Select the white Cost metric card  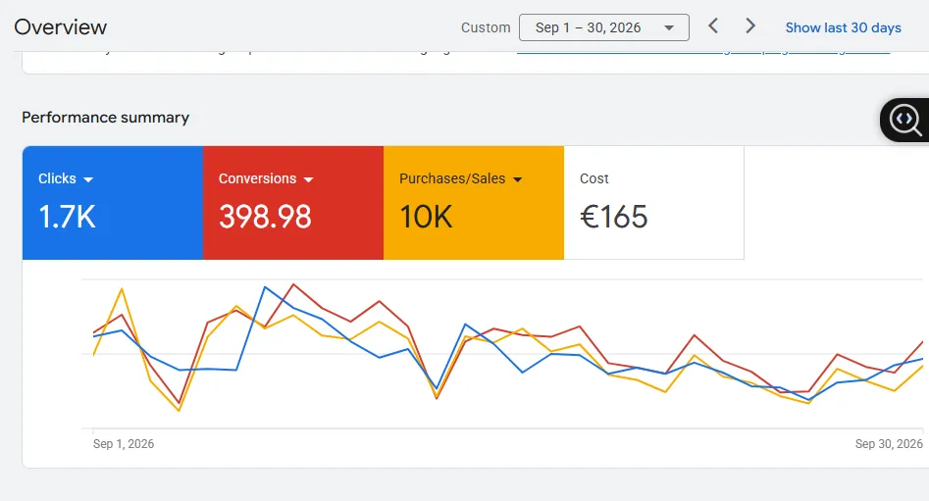tap(653, 203)
